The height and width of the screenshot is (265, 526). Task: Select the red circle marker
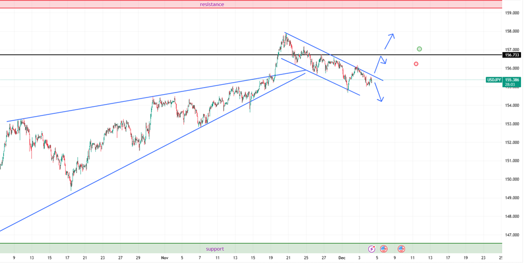click(417, 64)
